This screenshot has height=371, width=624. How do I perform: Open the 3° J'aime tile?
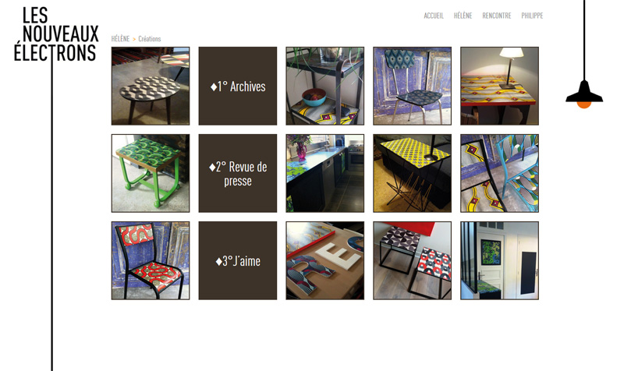pos(238,260)
